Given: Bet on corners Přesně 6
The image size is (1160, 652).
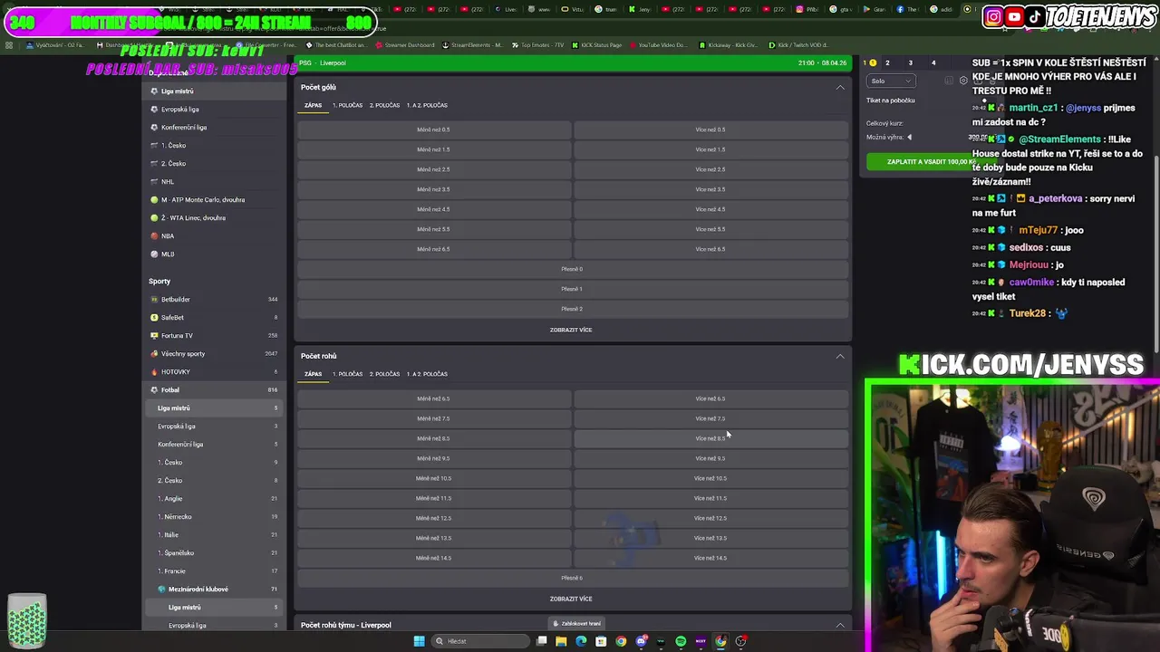Looking at the screenshot, I should point(572,578).
